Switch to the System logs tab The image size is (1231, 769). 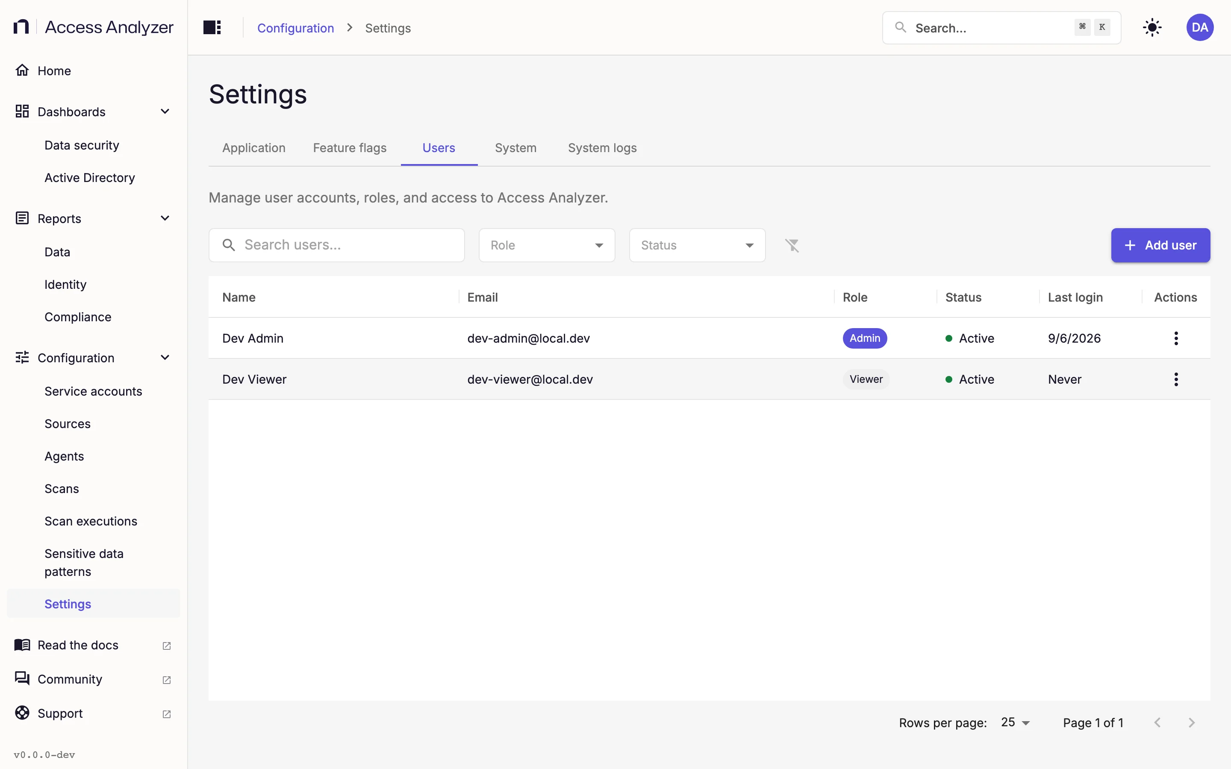(x=602, y=148)
